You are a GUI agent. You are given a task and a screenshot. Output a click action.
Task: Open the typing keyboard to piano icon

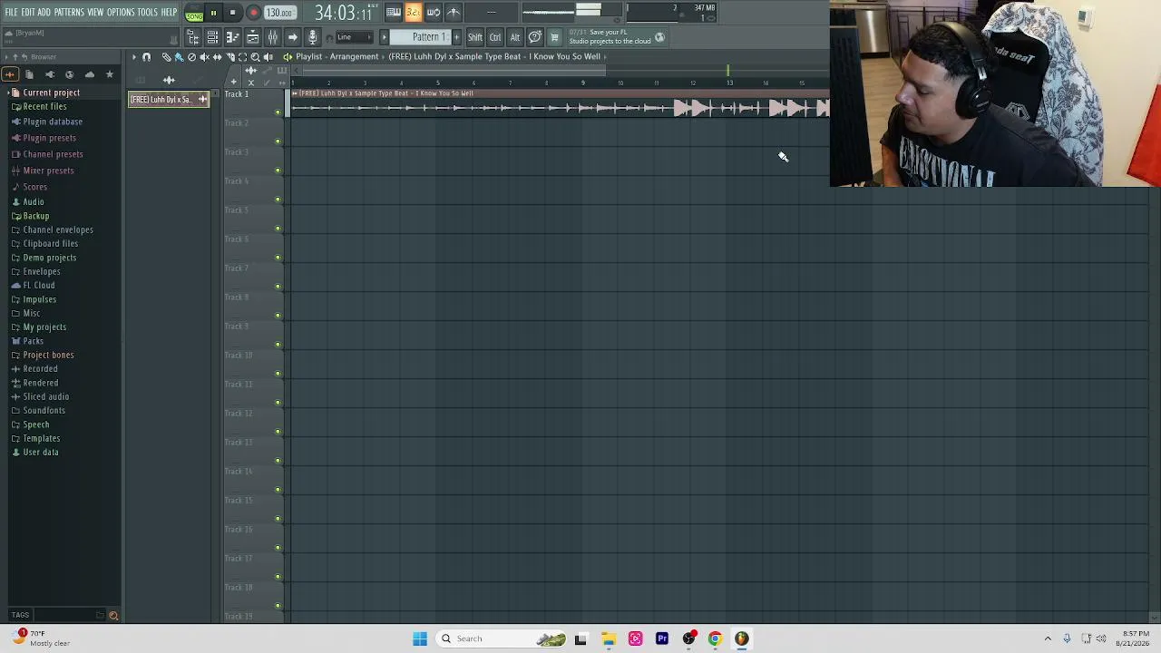(393, 12)
